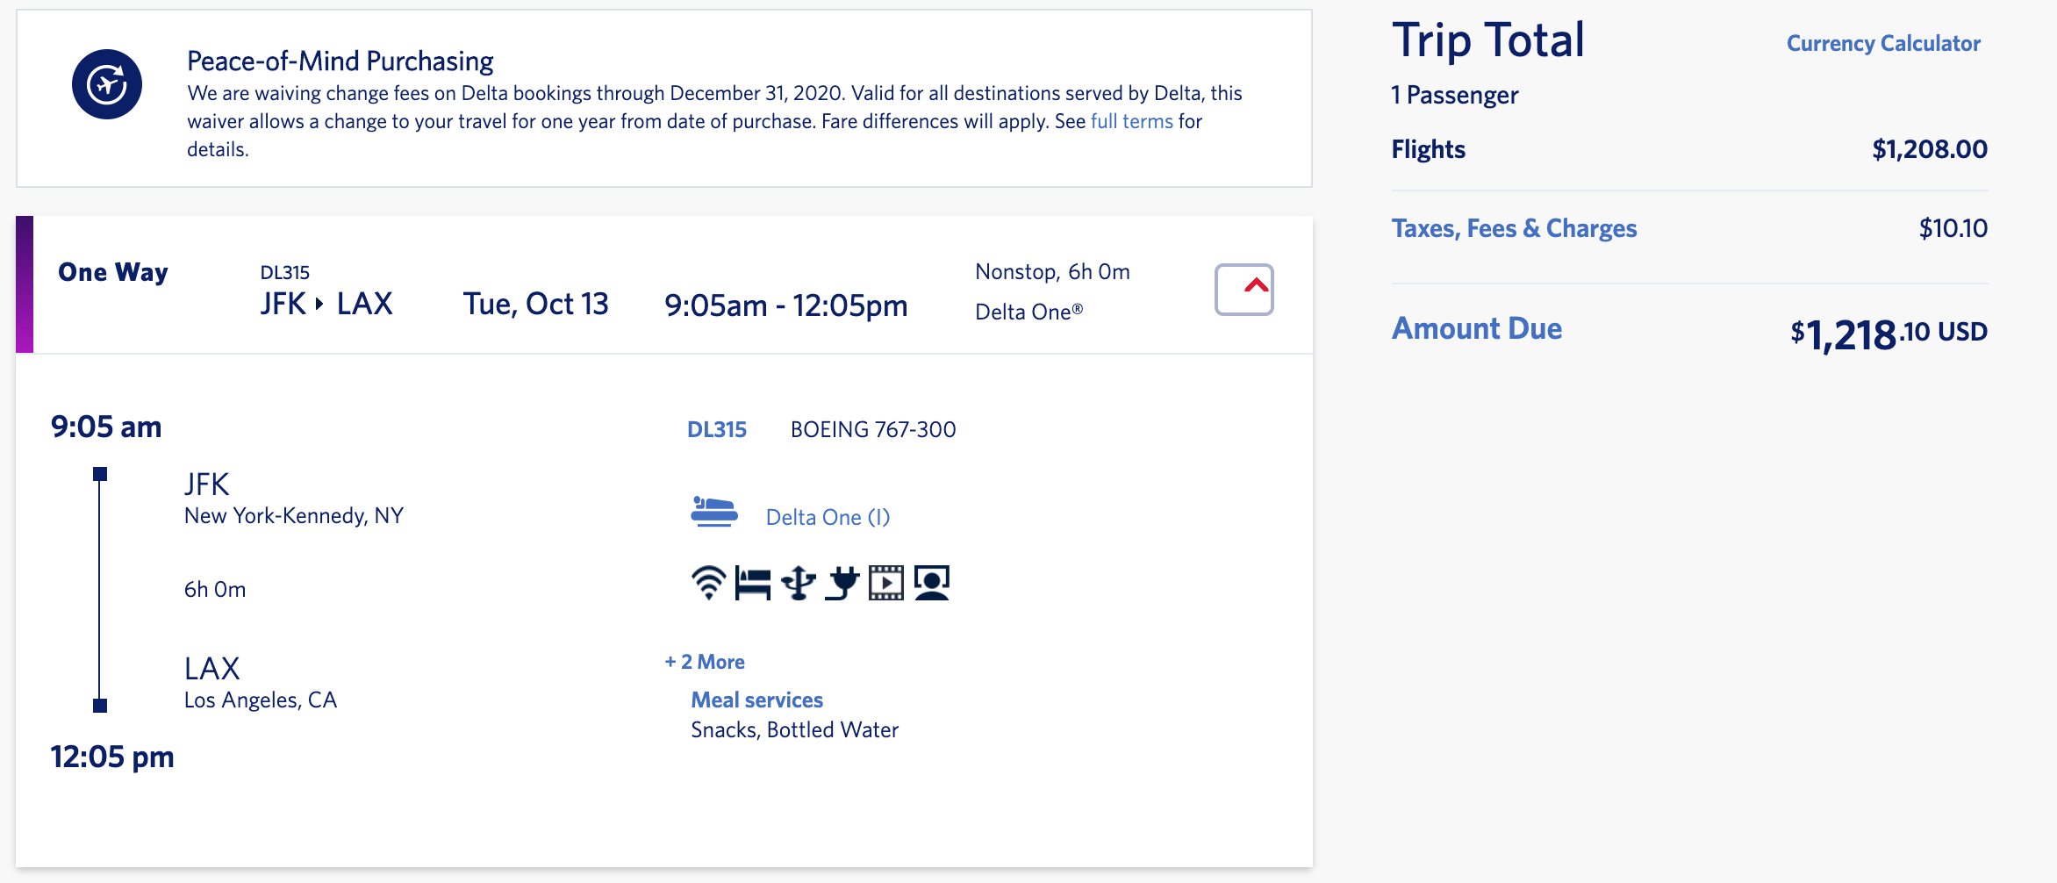Click the Delta One lie-flat seat icon
Screen dimensions: 2057x883
pos(714,512)
